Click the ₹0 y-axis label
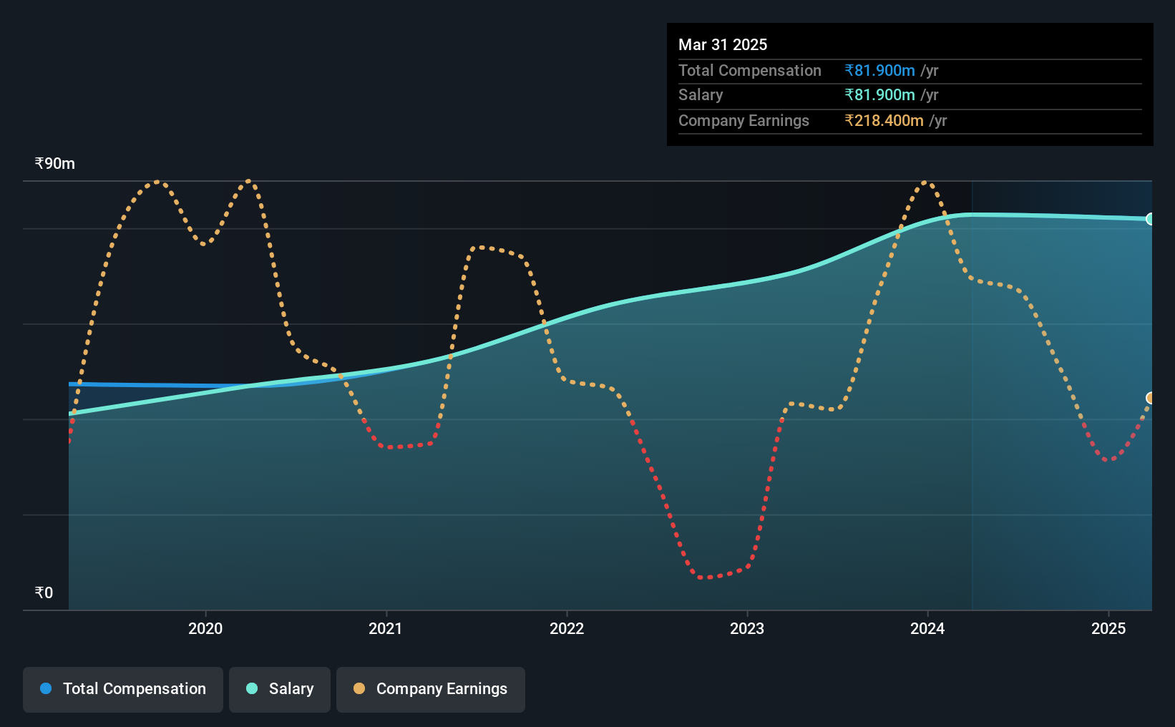The height and width of the screenshot is (727, 1175). [x=44, y=592]
